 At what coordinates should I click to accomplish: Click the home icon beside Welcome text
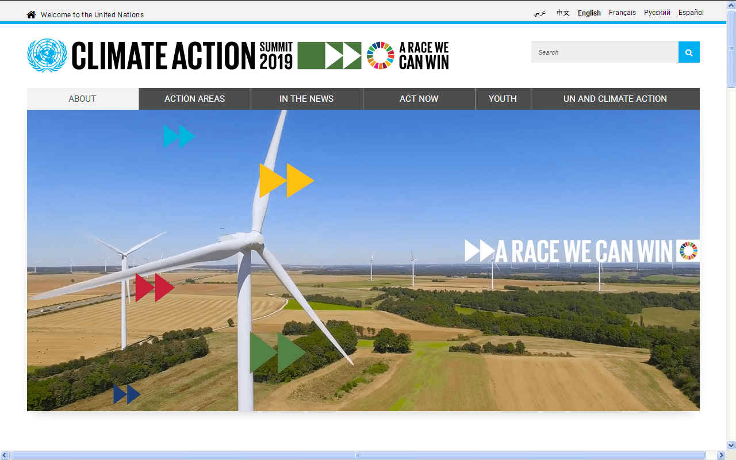(x=31, y=14)
